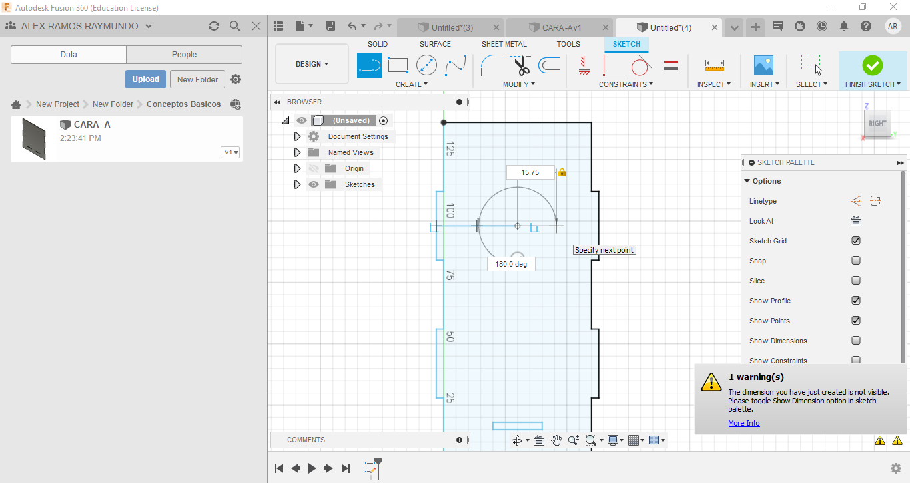This screenshot has height=483, width=910.
Task: Show the Origin folder via eye icon
Action: click(314, 168)
